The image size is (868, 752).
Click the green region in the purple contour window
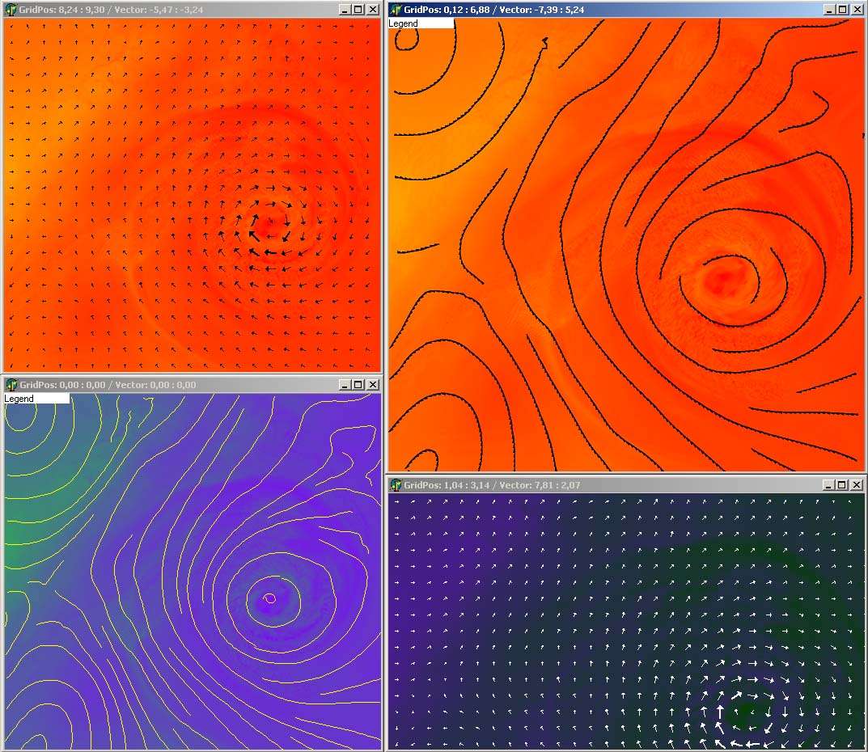tap(24, 518)
